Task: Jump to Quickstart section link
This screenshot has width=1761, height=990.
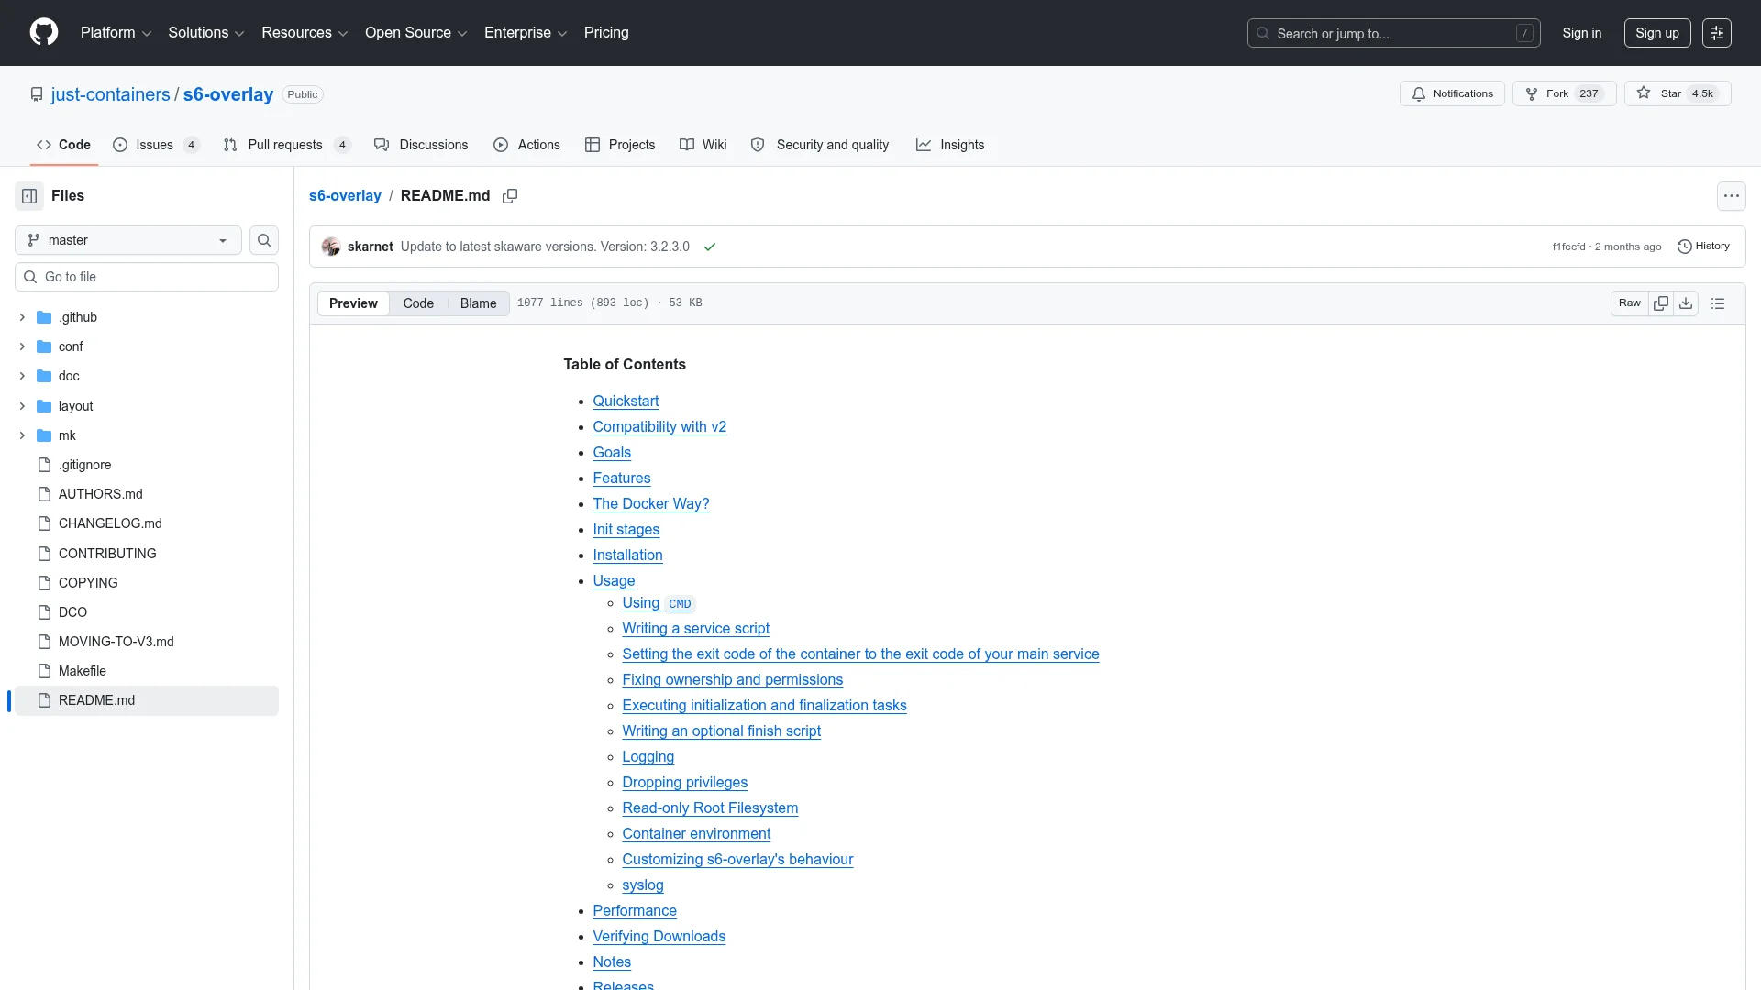Action: coord(626,401)
